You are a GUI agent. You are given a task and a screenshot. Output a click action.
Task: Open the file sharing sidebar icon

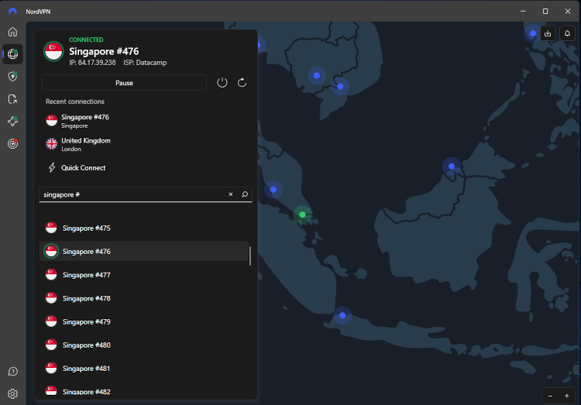tap(12, 99)
